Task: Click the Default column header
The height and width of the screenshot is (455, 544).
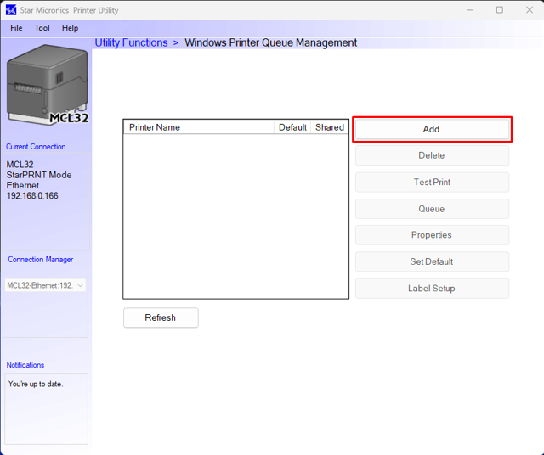Action: tap(292, 127)
